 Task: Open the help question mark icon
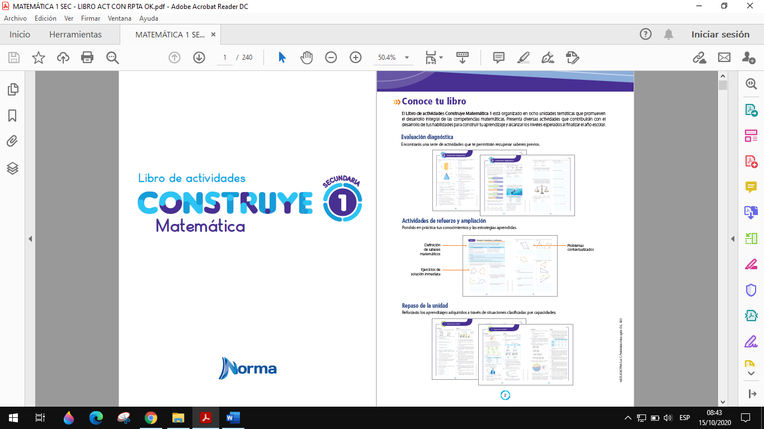pos(645,34)
